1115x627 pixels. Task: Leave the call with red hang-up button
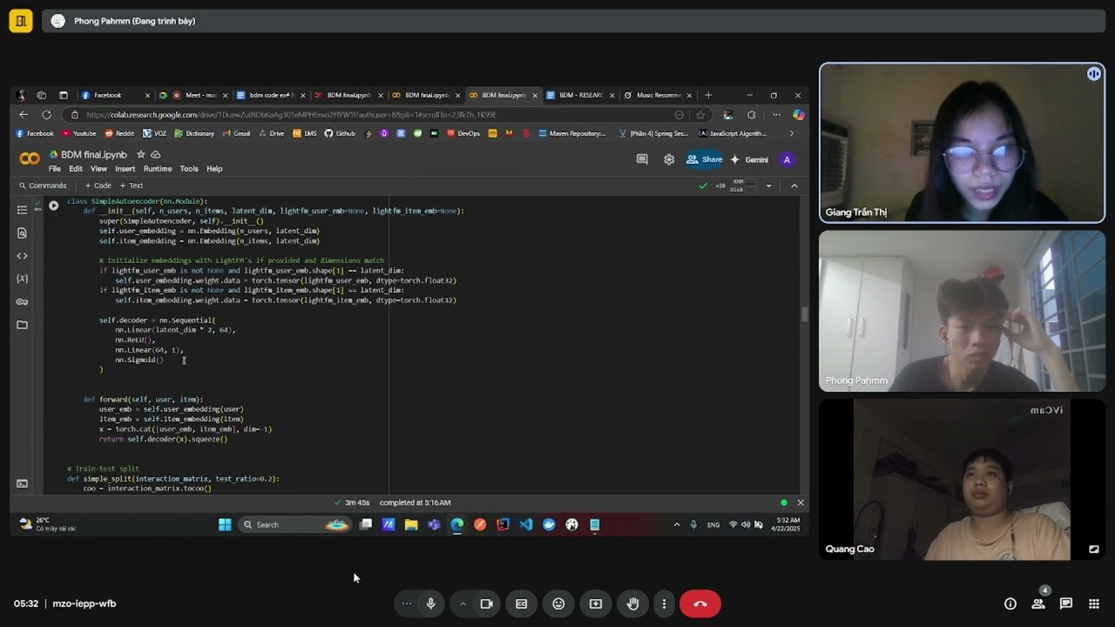(x=700, y=603)
